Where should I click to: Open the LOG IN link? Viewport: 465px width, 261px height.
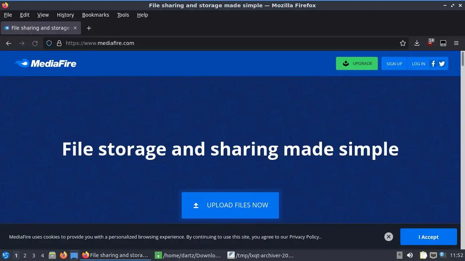point(418,63)
